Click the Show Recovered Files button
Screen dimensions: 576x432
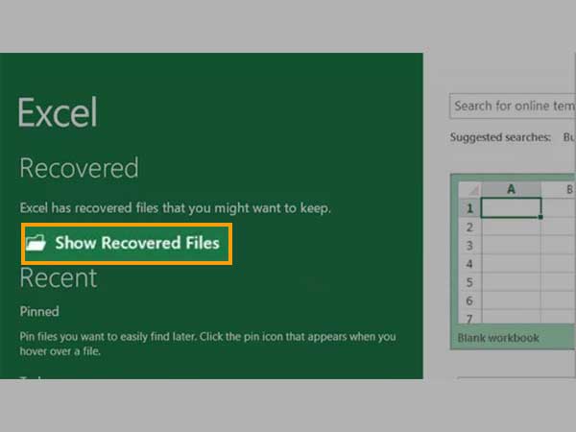(x=127, y=244)
